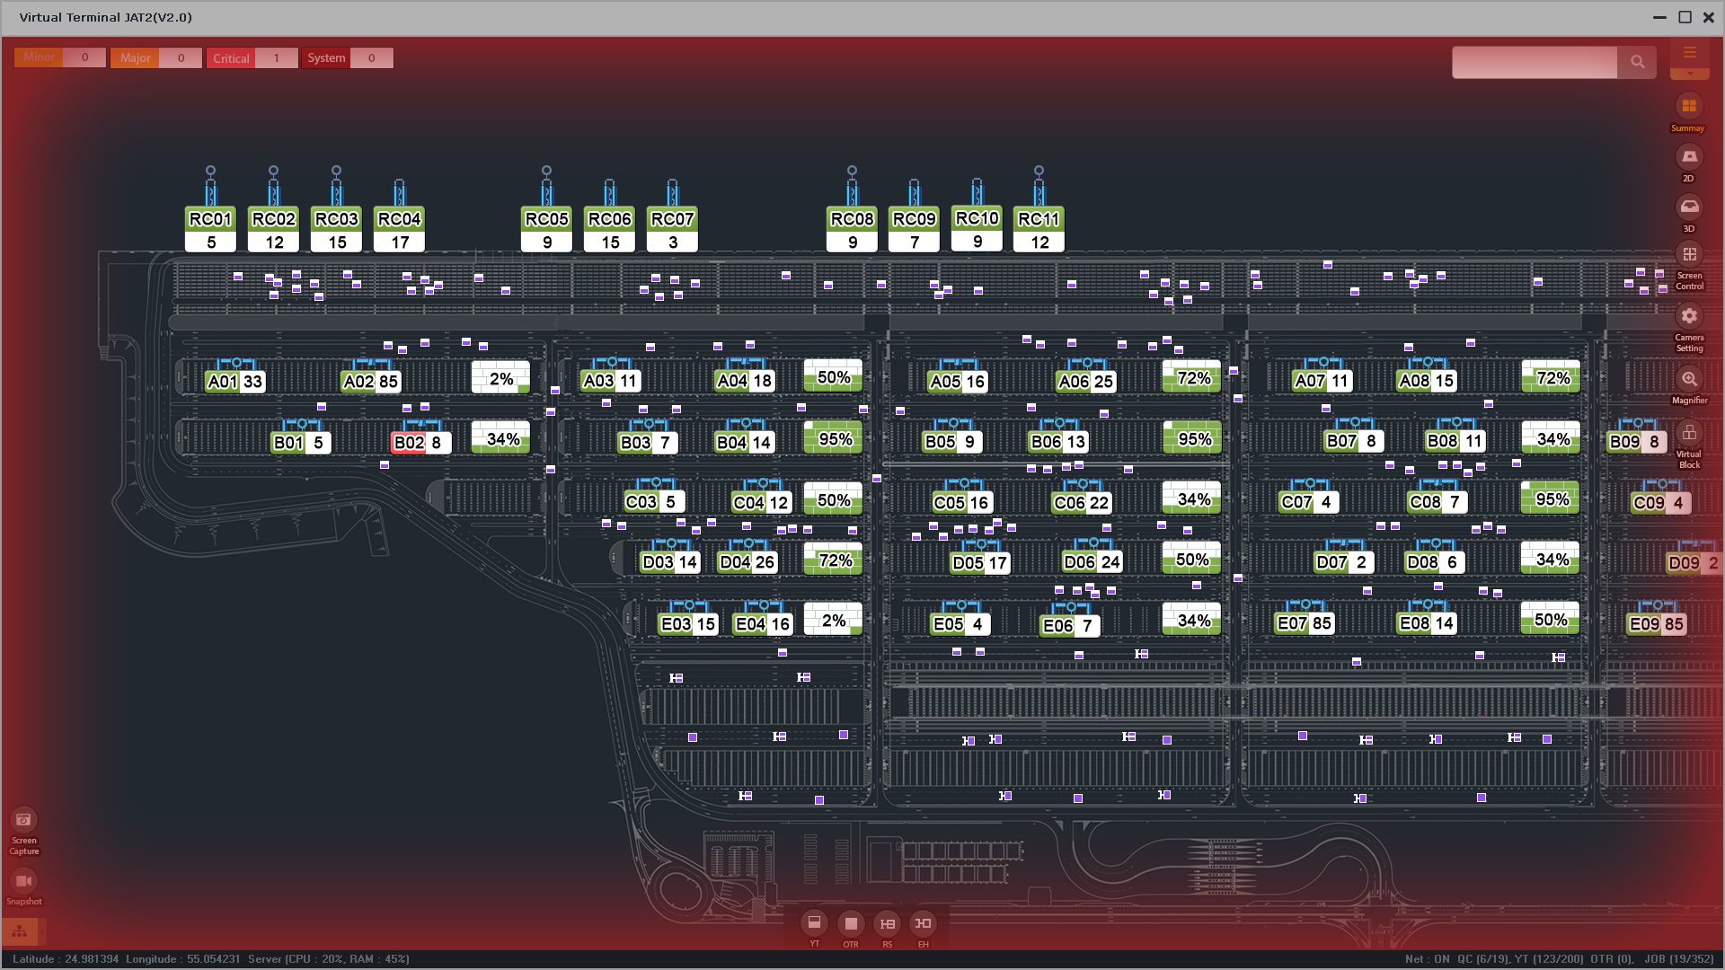Toggle YT equipment filter
This screenshot has width=1725, height=970.
point(814,923)
